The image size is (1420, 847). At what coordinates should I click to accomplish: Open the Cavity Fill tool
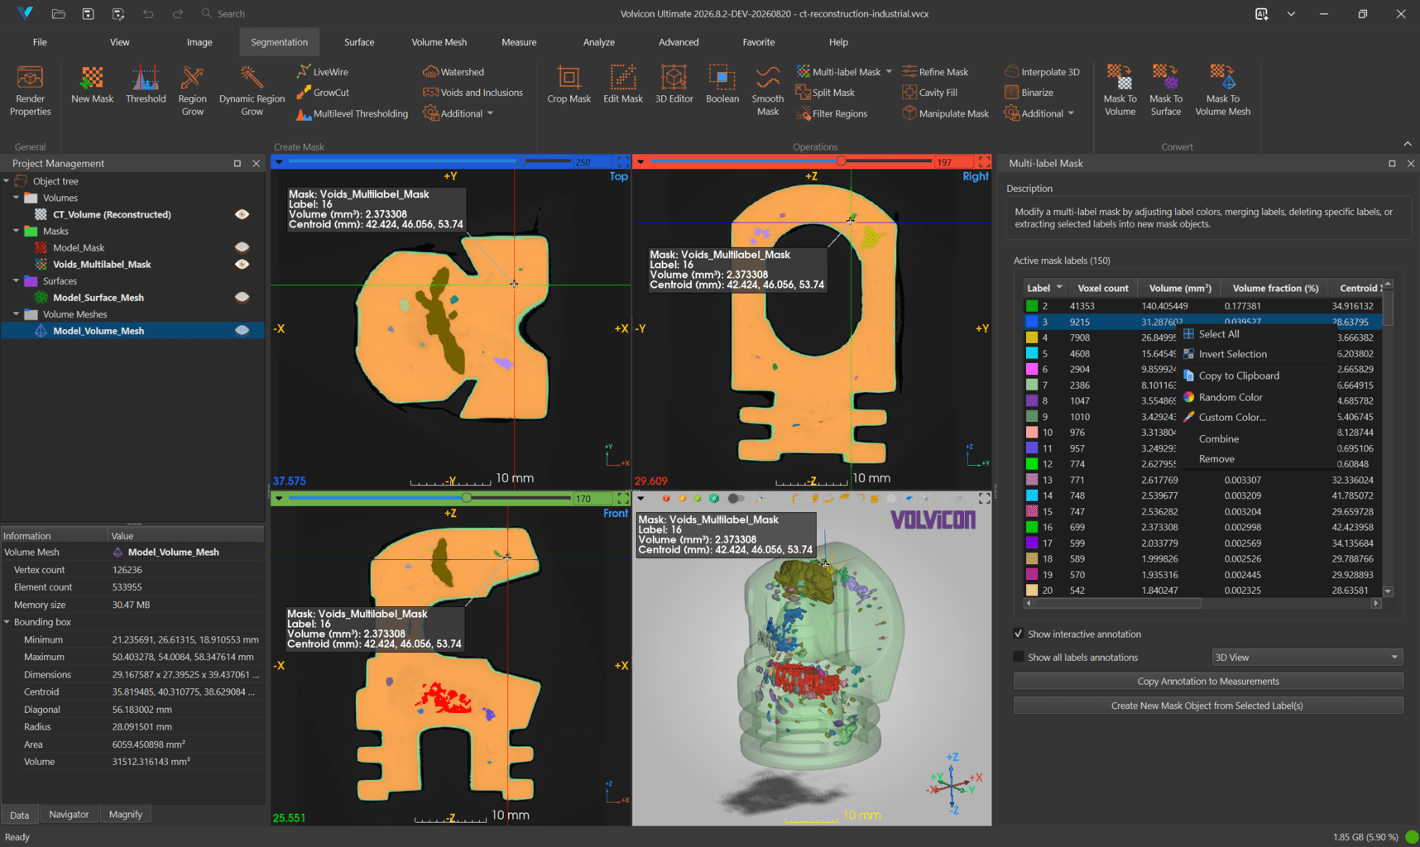(x=930, y=93)
